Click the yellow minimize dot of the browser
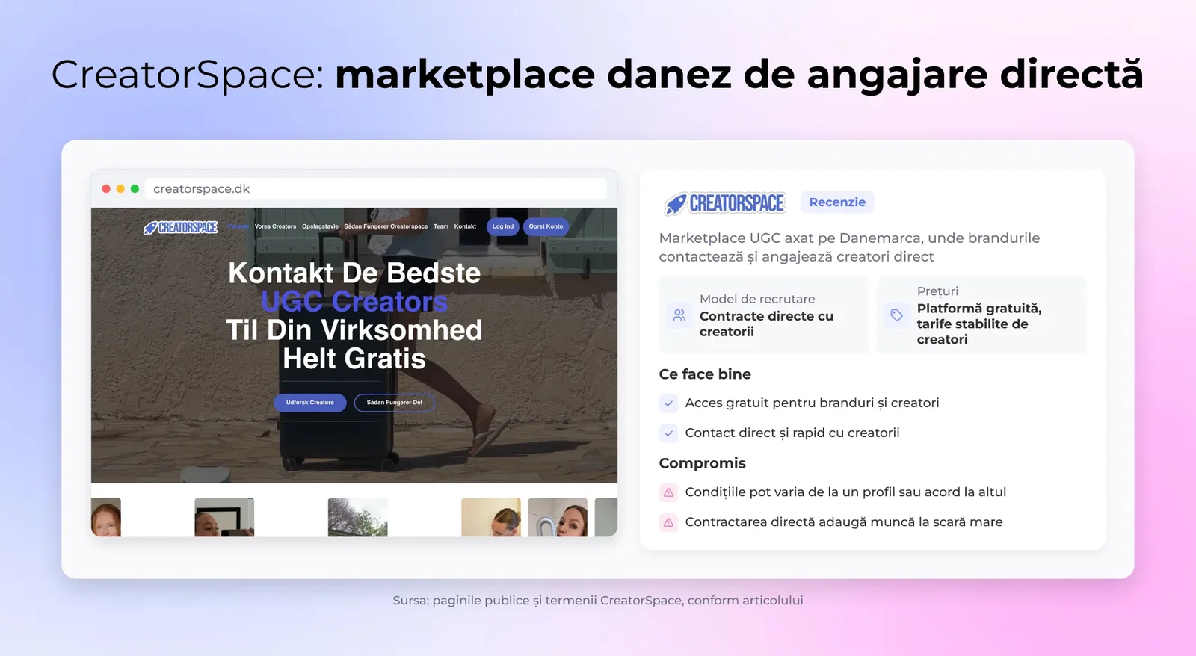Image resolution: width=1196 pixels, height=656 pixels. [x=120, y=189]
